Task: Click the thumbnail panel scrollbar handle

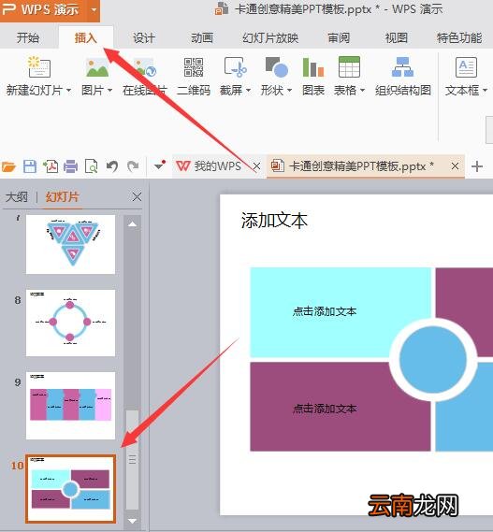Action: pyautogui.click(x=133, y=460)
